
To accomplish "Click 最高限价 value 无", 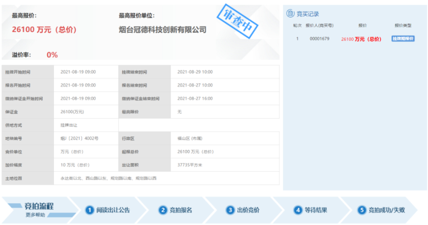I will pos(179,112).
